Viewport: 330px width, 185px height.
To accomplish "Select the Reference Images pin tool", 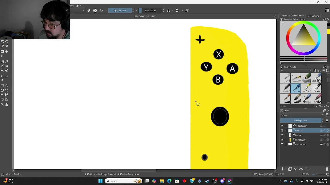I will pyautogui.click(x=2, y=80).
